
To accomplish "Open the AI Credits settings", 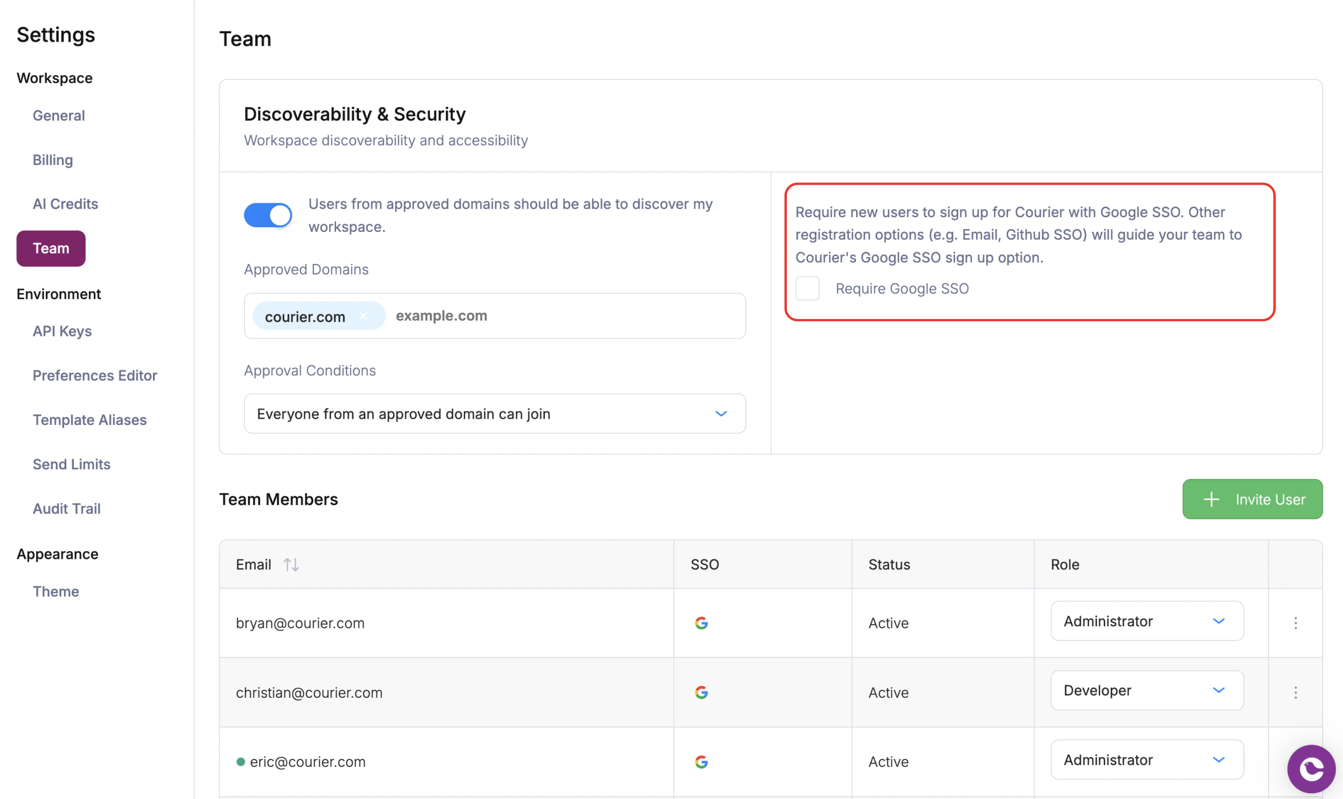I will pyautogui.click(x=65, y=204).
